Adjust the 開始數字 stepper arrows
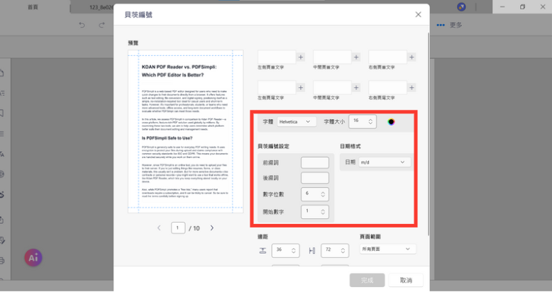Screen dimensions: 552x292 (324, 212)
